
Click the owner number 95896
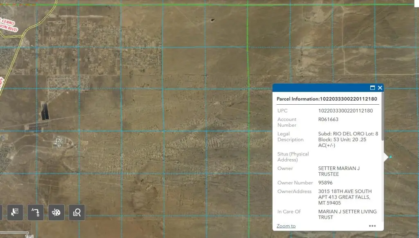(325, 183)
